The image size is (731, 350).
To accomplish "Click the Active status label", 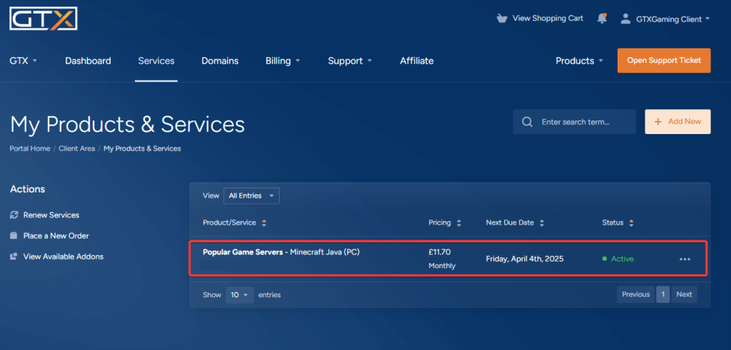I will pos(622,259).
